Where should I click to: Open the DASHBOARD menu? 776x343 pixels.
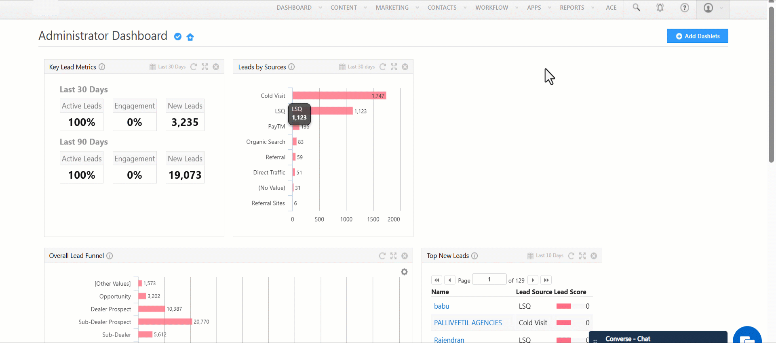pos(294,8)
